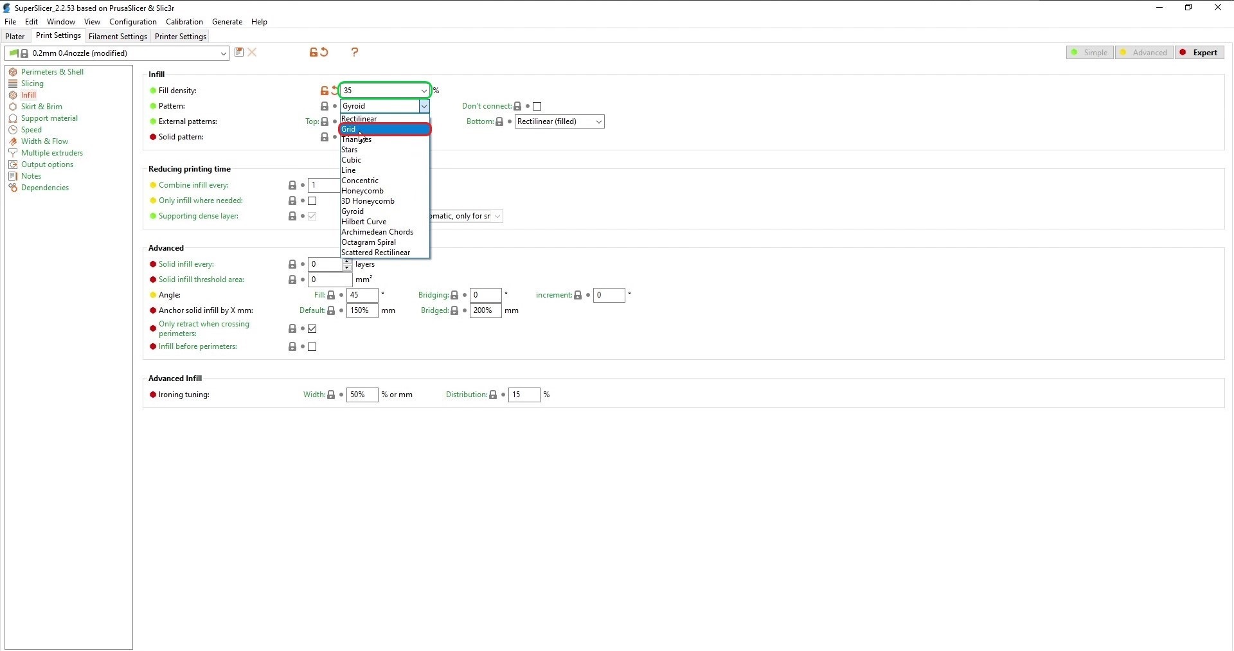Image resolution: width=1234 pixels, height=651 pixels.
Task: Switch to the Filament Settings tab
Action: (x=118, y=37)
